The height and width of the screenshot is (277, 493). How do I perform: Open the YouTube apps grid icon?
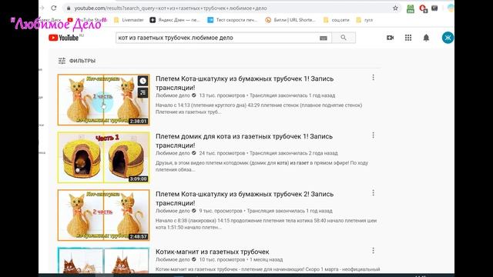pos(408,38)
